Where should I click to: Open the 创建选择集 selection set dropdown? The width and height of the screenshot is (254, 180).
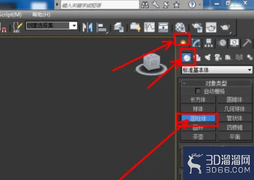click(51, 26)
